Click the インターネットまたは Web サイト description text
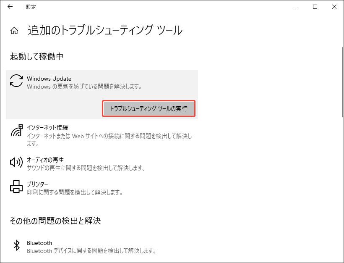This screenshot has width=344, height=263. (109, 140)
